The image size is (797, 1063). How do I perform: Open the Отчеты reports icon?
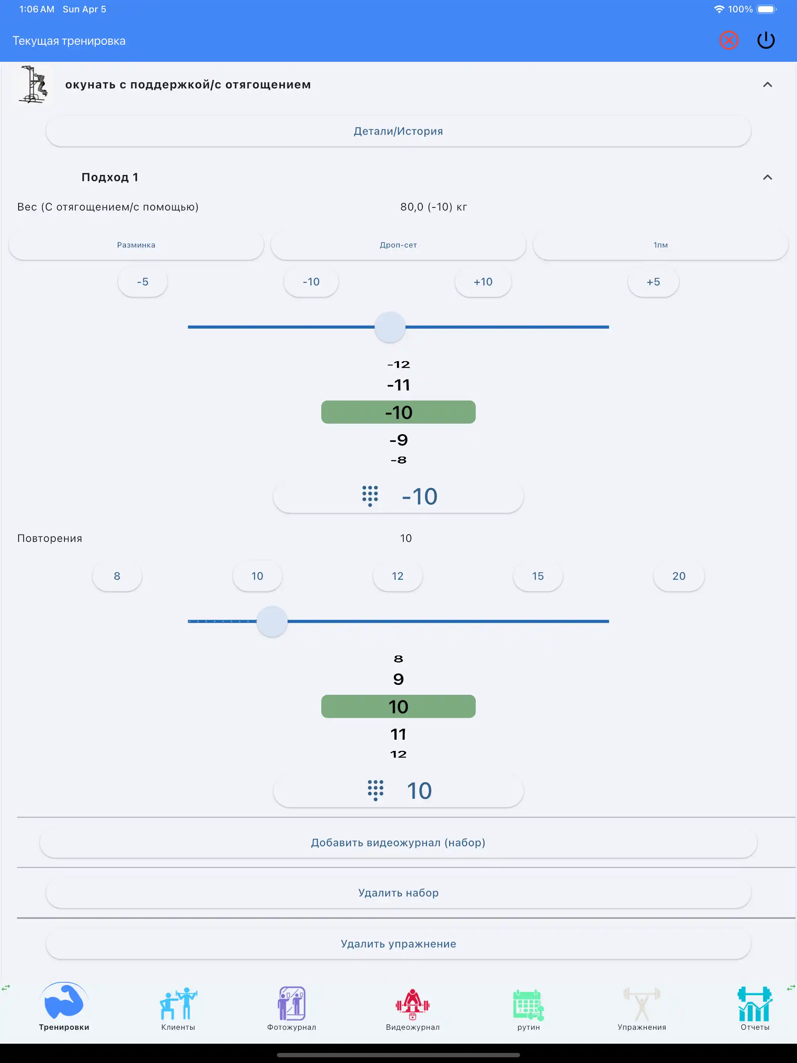point(755,1004)
